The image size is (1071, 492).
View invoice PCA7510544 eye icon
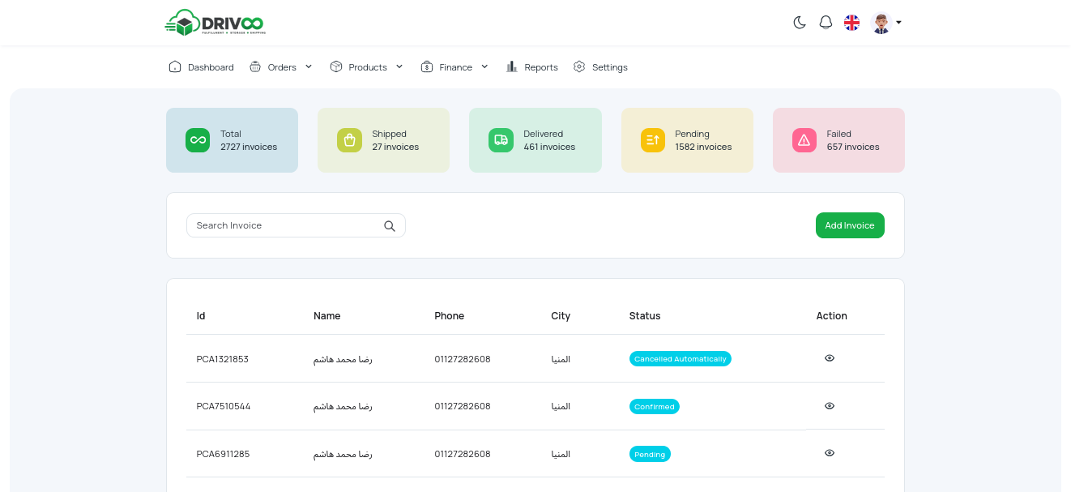830,405
